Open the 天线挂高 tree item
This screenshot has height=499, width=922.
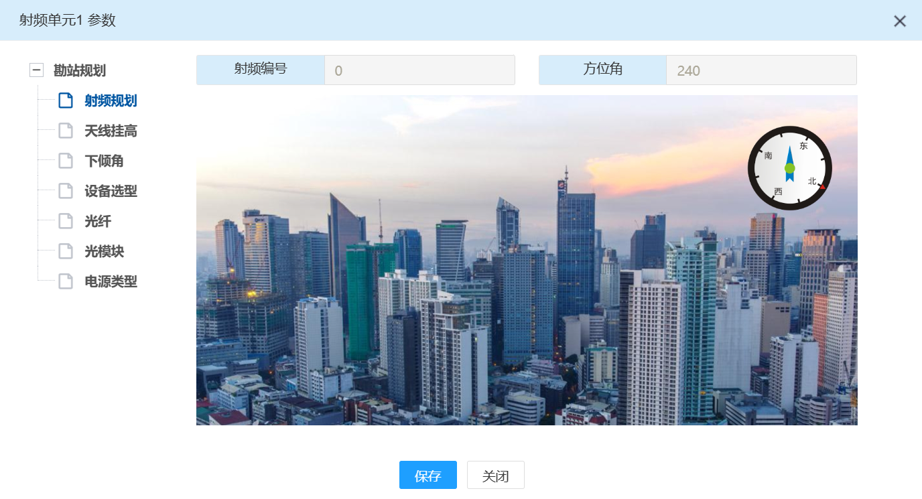pos(111,131)
